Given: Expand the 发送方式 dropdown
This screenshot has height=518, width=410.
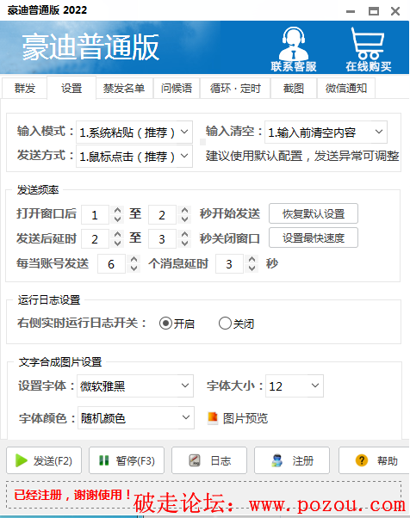Looking at the screenshot, I should pos(184,156).
